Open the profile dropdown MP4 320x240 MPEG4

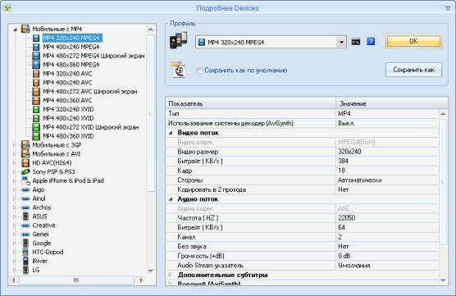271,43
